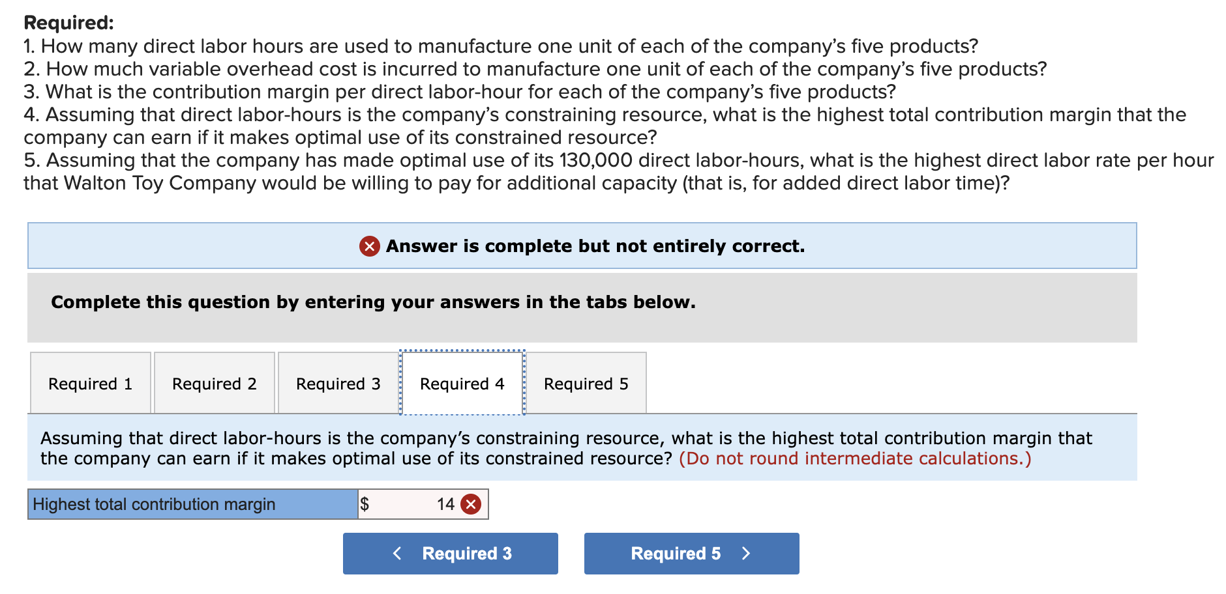Image resolution: width=1226 pixels, height=594 pixels.
Task: Select the currently active Required 4 tab
Action: point(462,383)
